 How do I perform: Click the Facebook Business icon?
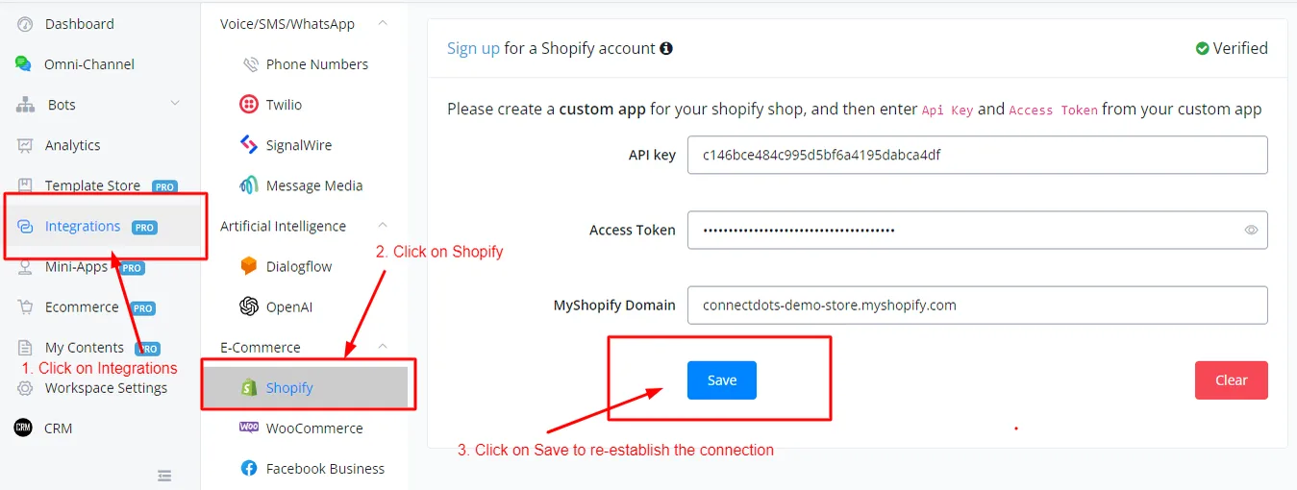(249, 468)
